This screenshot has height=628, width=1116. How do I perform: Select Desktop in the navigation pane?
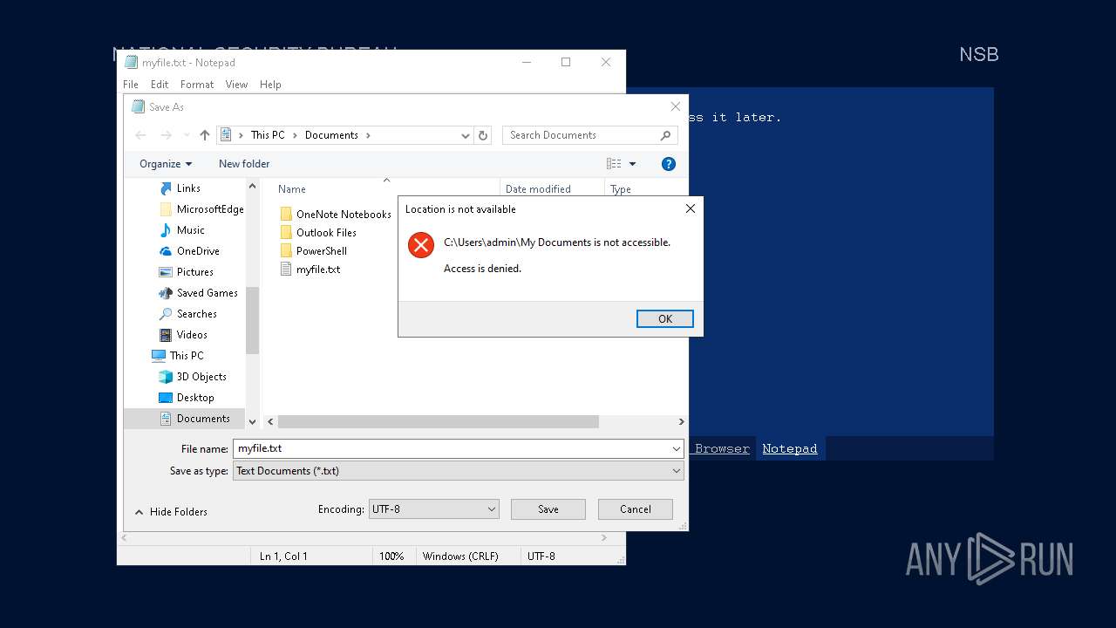(195, 398)
